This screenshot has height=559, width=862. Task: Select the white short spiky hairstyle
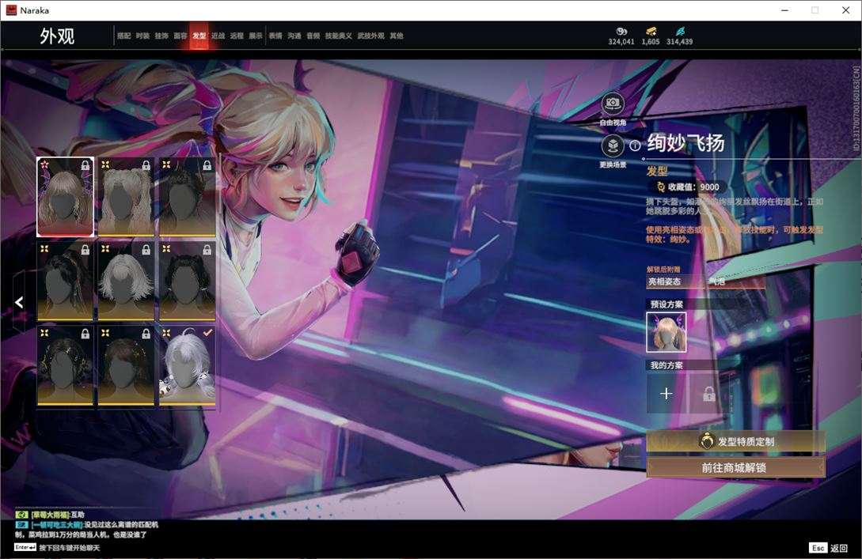click(126, 281)
